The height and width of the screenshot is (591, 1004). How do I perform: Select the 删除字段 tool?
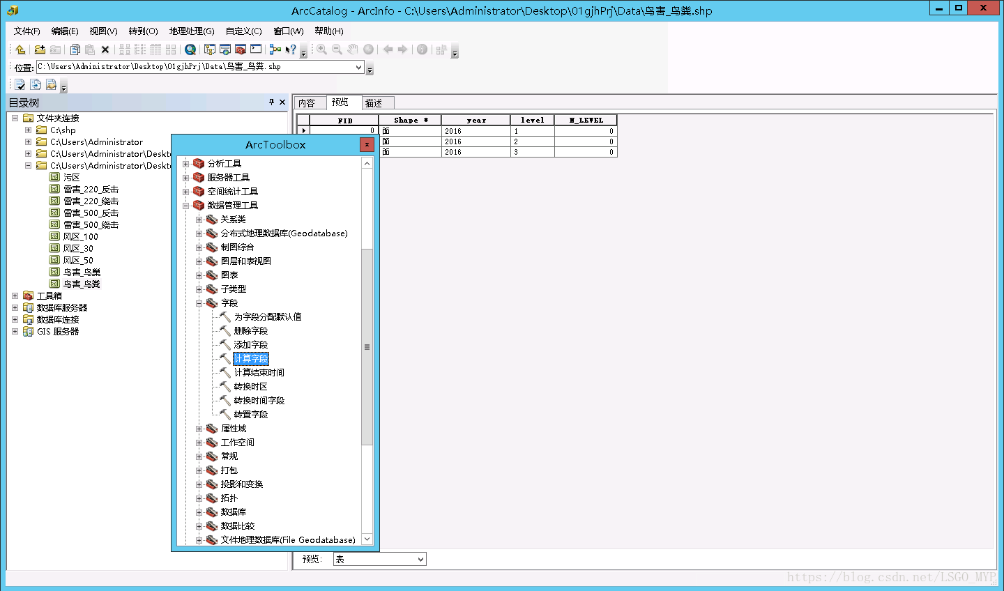click(251, 330)
